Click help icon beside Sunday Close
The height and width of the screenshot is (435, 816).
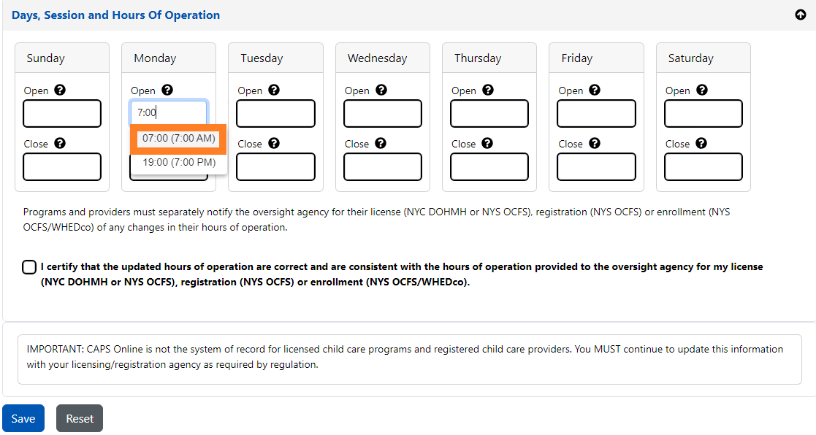click(x=60, y=144)
